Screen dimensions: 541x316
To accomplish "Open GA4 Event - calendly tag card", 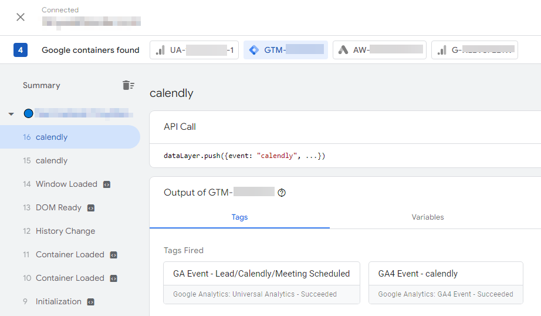I will click(446, 283).
